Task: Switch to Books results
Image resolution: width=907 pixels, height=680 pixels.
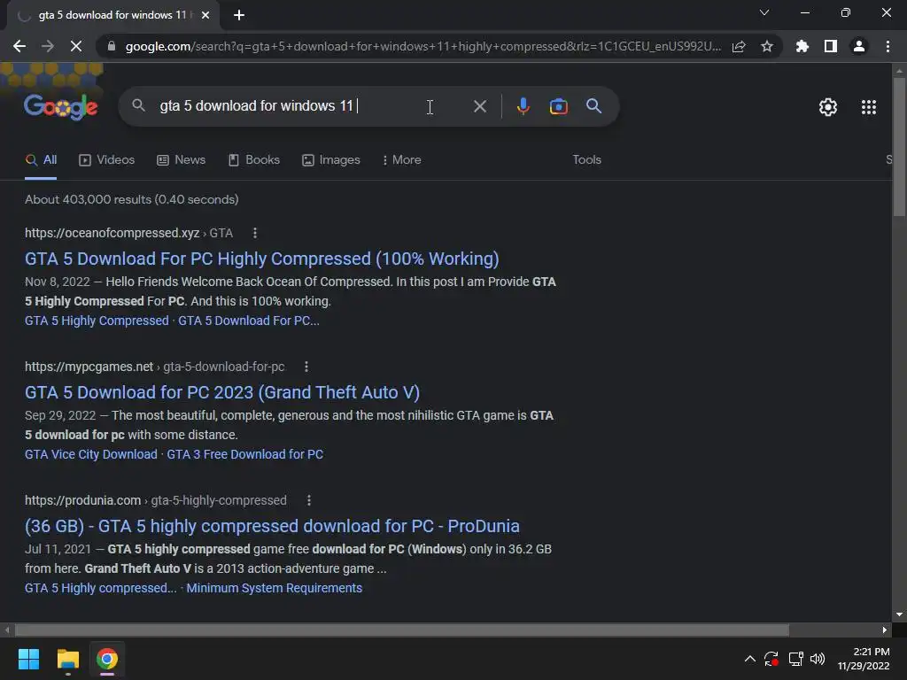Action: tap(254, 160)
